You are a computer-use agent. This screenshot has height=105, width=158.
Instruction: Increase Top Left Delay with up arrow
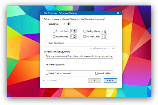pos(75,31)
